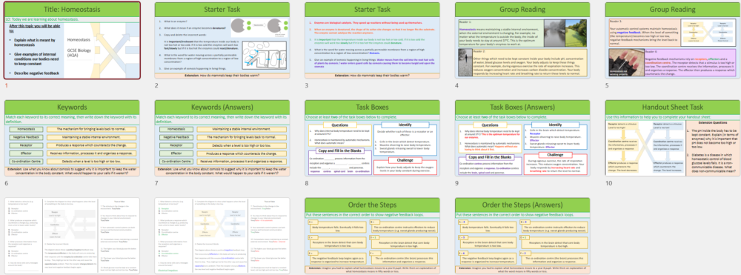Select the 'Keywords' slide 6 thumbnail
This screenshot has height=275, width=741.
tap(73, 138)
